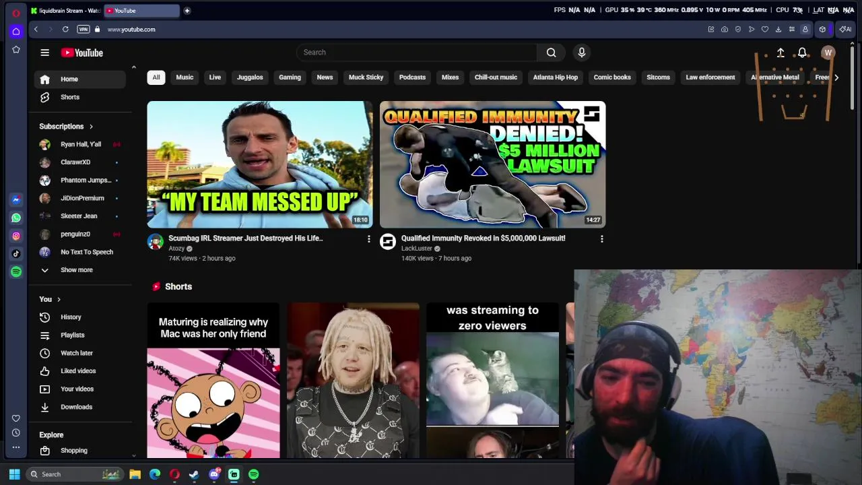862x485 pixels.
Task: Open Spotify from the taskbar
Action: (253, 474)
